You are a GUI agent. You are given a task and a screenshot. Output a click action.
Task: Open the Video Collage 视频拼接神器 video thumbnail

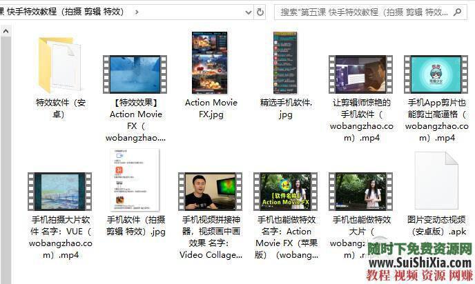click(211, 192)
